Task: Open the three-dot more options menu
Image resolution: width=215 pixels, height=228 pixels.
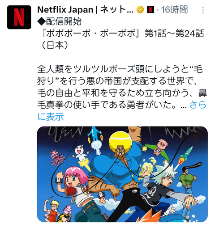Action: 203,10
